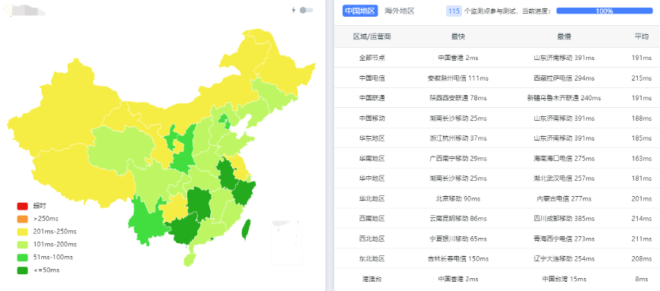Click the red 超时 legend swatch
This screenshot has width=660, height=291.
pyautogui.click(x=22, y=206)
